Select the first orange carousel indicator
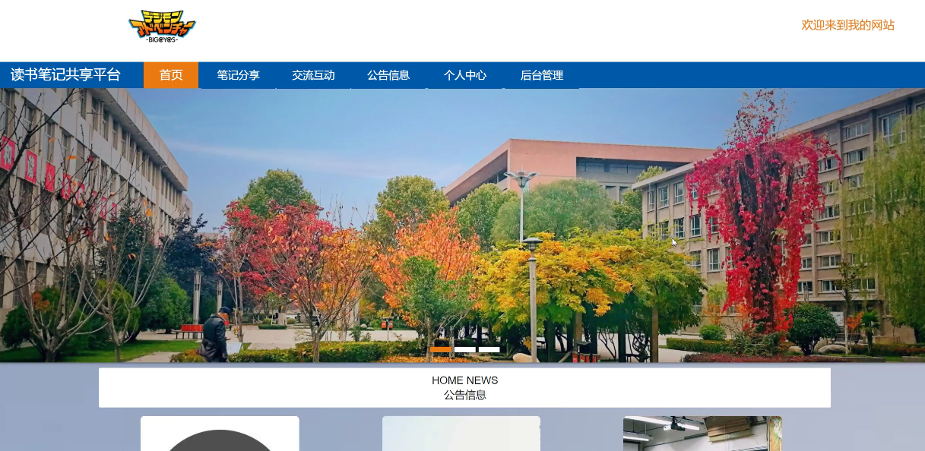This screenshot has height=451, width=925. [441, 349]
